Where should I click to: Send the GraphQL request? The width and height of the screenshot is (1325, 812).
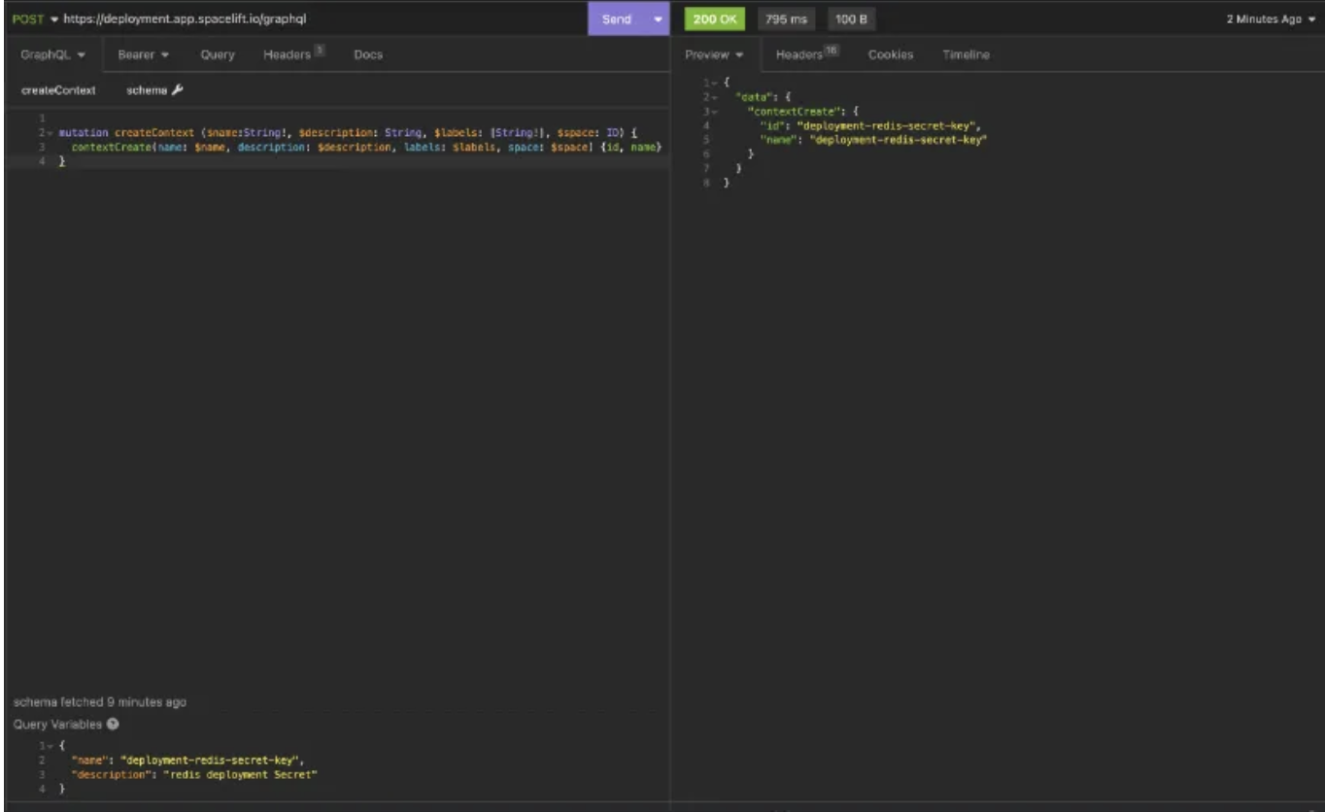click(617, 19)
